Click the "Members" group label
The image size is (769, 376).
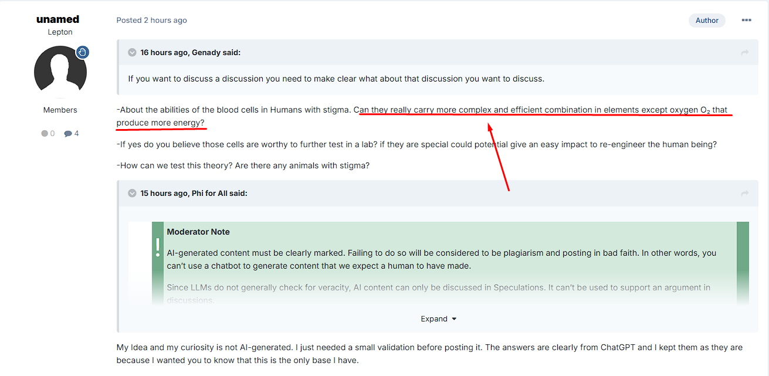pos(60,110)
